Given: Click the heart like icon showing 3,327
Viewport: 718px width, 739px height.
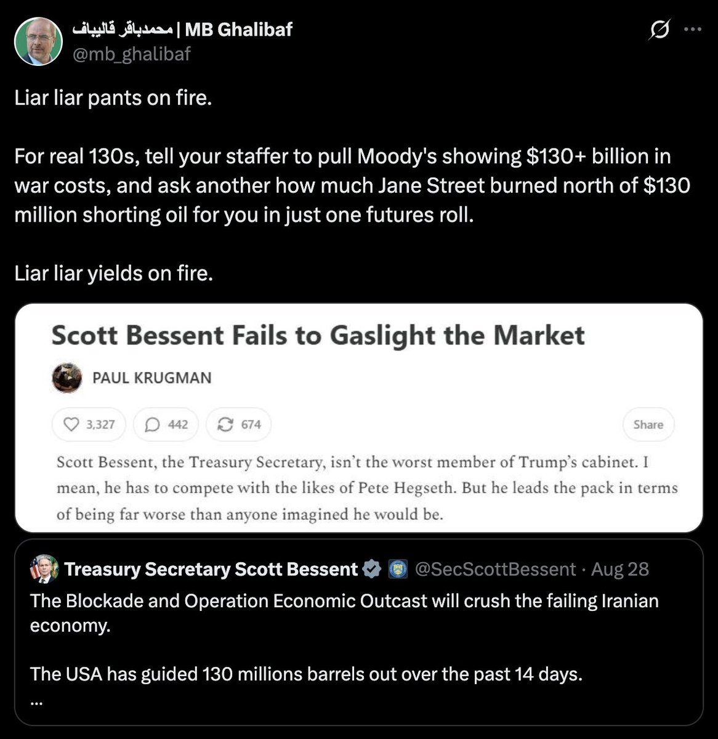Looking at the screenshot, I should (x=72, y=424).
